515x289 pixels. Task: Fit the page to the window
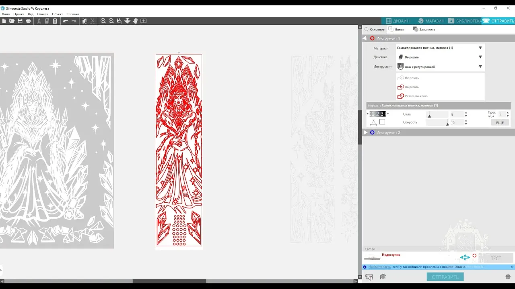point(144,21)
